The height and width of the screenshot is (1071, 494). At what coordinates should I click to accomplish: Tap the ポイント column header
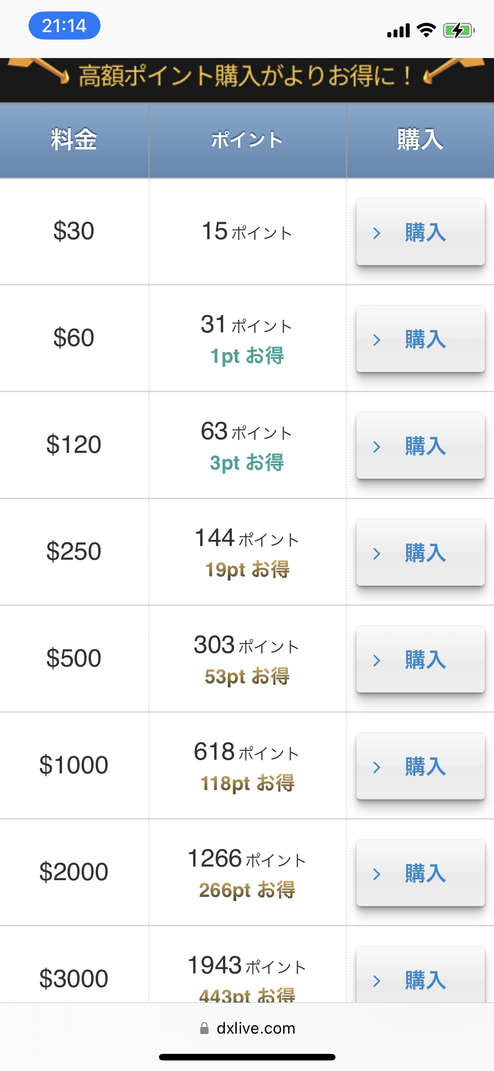coord(247,140)
